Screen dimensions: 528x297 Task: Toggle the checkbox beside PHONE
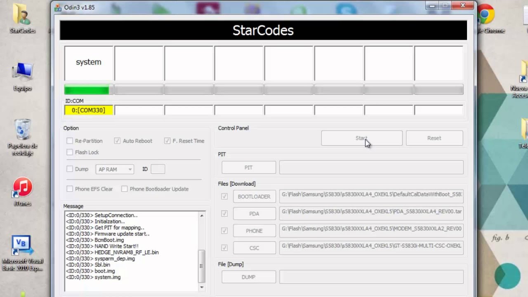[224, 231]
